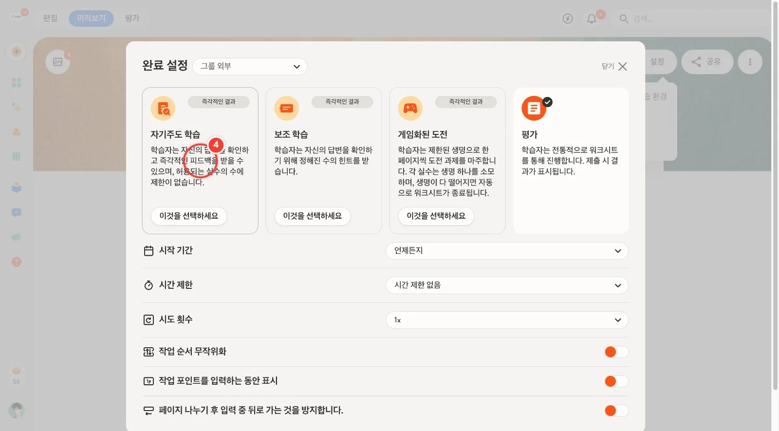Screen dimensions: 779x431
Task: Open the help question mark sidebar icon
Action: (17, 262)
